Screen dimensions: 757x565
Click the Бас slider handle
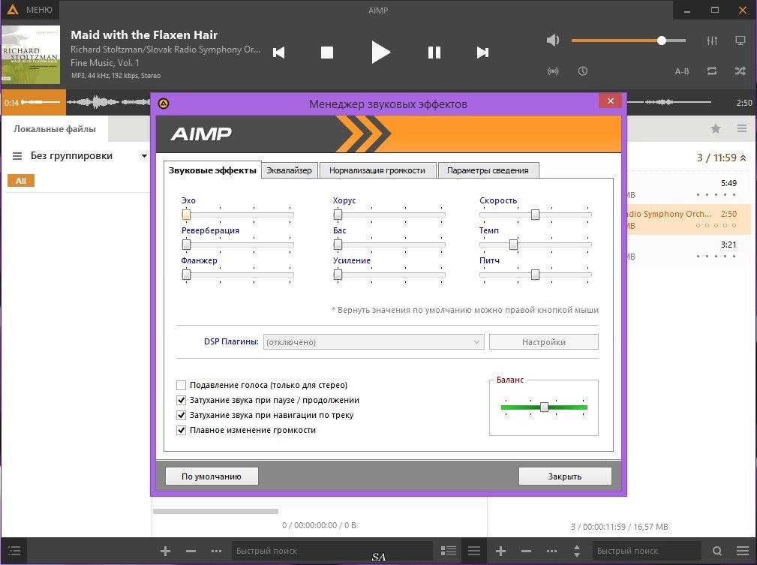(x=338, y=245)
